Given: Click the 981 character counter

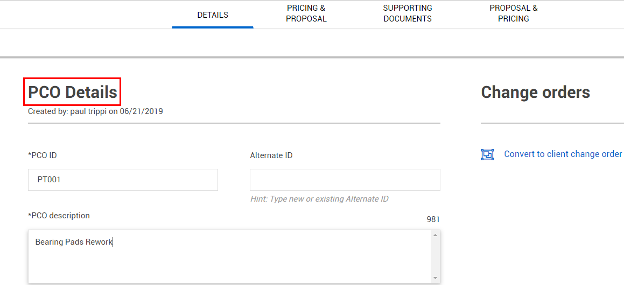Looking at the screenshot, I should click(433, 219).
